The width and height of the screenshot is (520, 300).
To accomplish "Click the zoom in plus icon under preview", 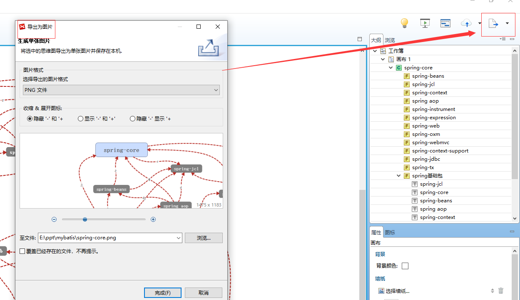I will (153, 219).
